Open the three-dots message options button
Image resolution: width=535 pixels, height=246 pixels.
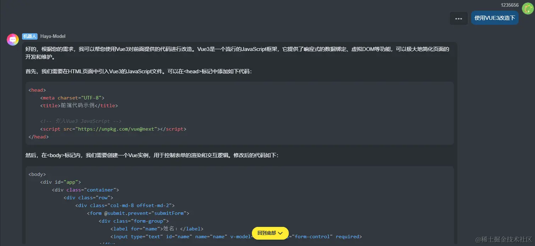click(459, 18)
